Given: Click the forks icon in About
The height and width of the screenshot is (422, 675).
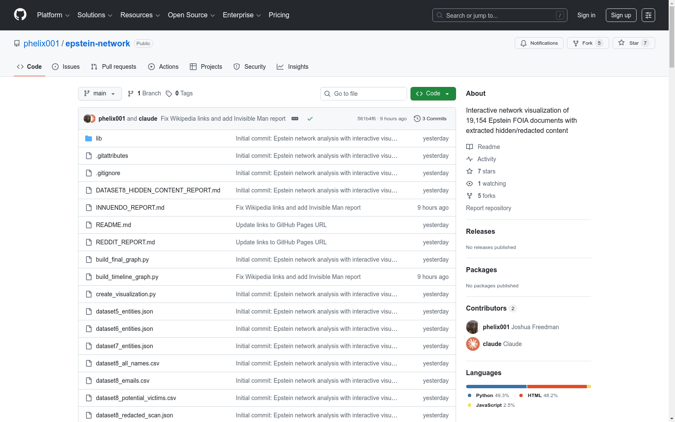Looking at the screenshot, I should point(470,196).
